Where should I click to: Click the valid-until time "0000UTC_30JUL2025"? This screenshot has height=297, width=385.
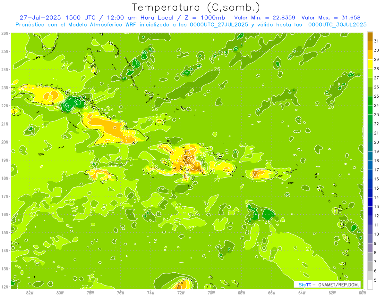click(337, 24)
